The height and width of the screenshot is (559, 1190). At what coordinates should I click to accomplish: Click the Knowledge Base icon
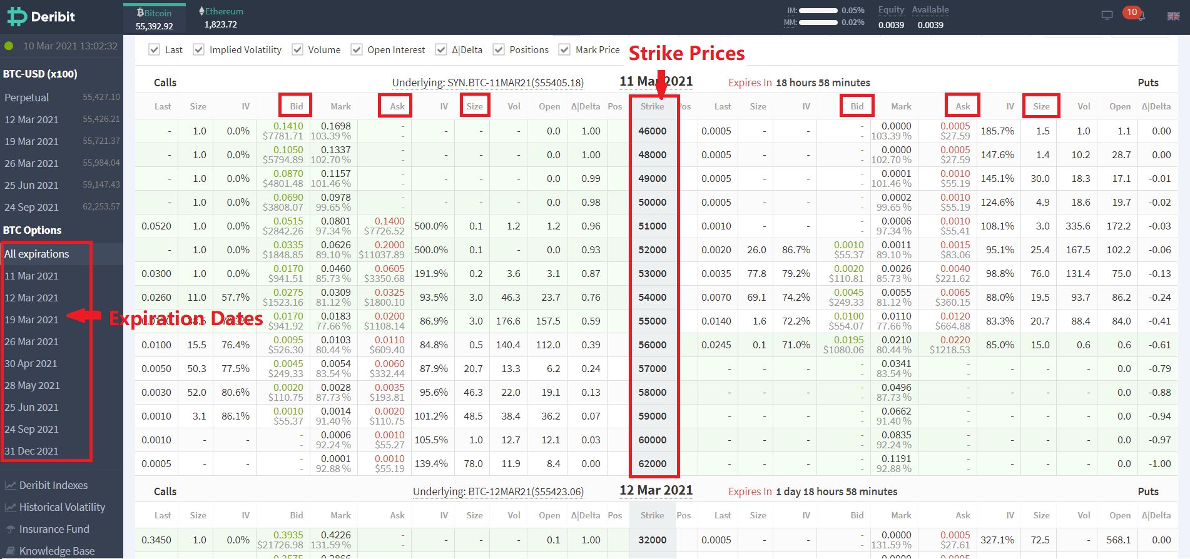coord(10,551)
